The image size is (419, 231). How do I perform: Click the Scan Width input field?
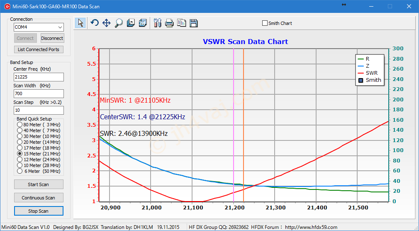[x=39, y=93]
